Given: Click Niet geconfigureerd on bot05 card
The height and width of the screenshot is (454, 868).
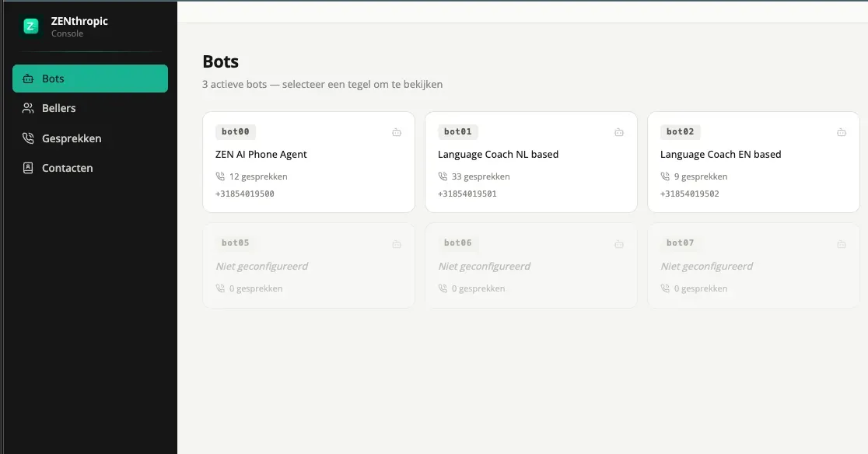Looking at the screenshot, I should 262,266.
